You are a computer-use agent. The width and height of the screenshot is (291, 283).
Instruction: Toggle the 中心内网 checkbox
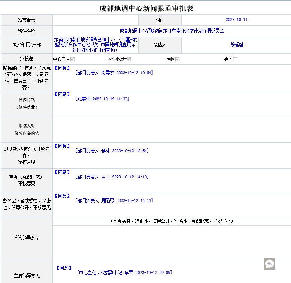tap(73, 59)
